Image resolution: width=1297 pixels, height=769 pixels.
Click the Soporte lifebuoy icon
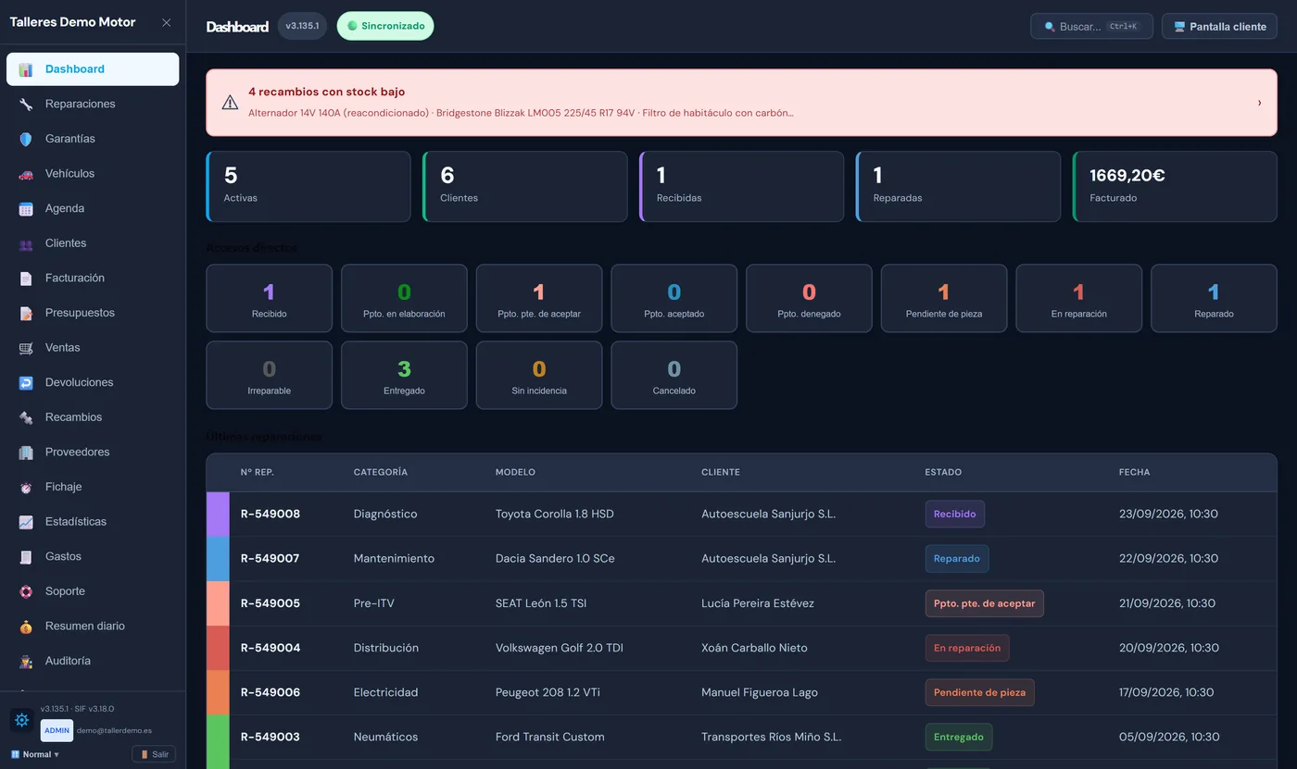26,591
